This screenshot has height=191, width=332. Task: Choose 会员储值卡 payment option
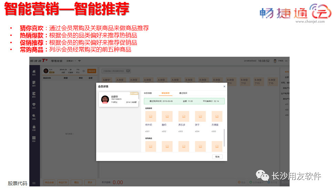click(256, 182)
